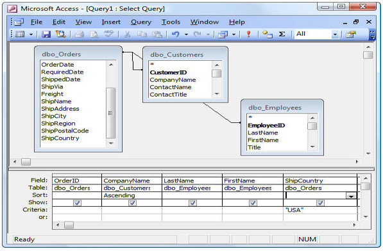
Task: Click the Undo arrow icon
Action: 175,34
